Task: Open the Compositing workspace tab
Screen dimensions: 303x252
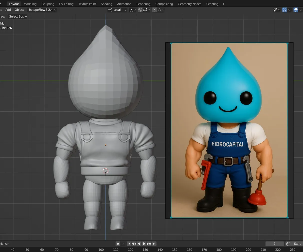Action: [164, 4]
